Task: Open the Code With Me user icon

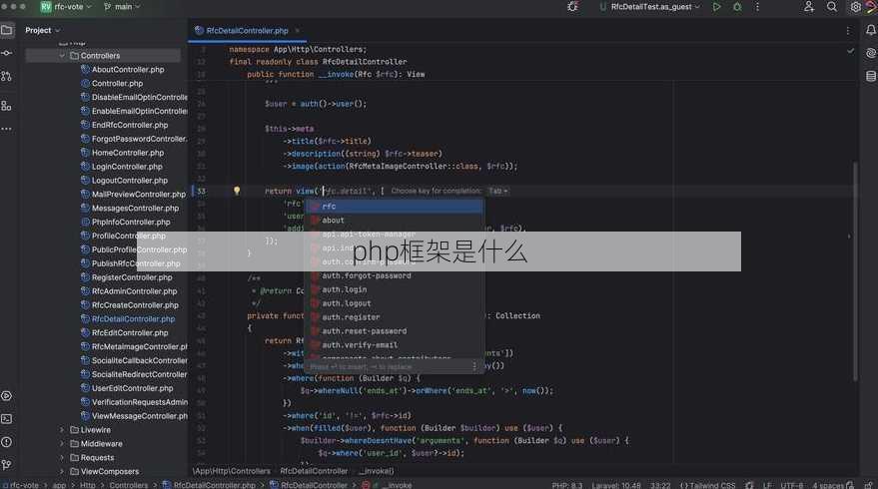Action: [x=809, y=7]
